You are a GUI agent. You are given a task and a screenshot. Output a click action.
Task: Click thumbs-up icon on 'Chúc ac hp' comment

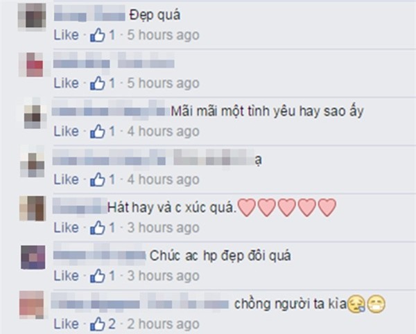(97, 276)
